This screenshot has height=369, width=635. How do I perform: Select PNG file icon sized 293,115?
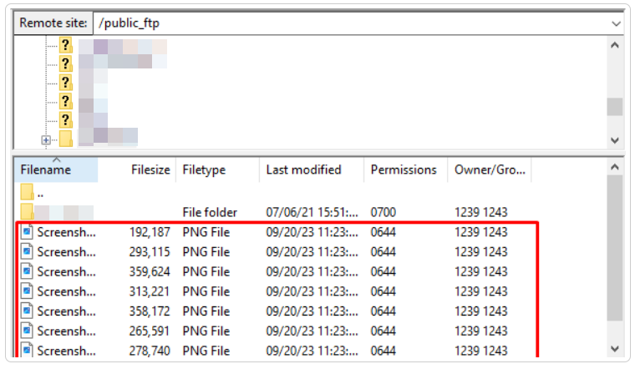27,251
